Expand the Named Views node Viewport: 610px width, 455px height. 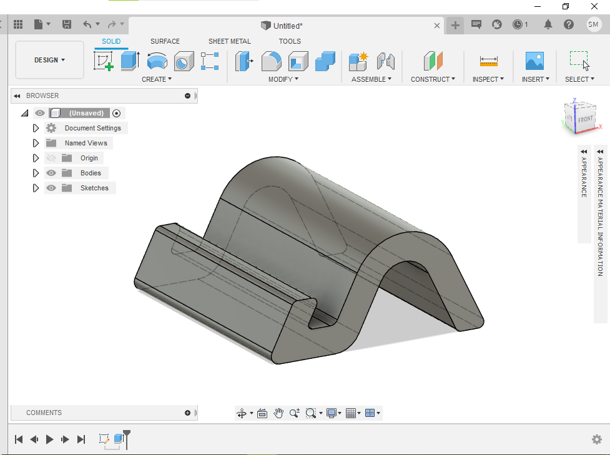click(36, 143)
